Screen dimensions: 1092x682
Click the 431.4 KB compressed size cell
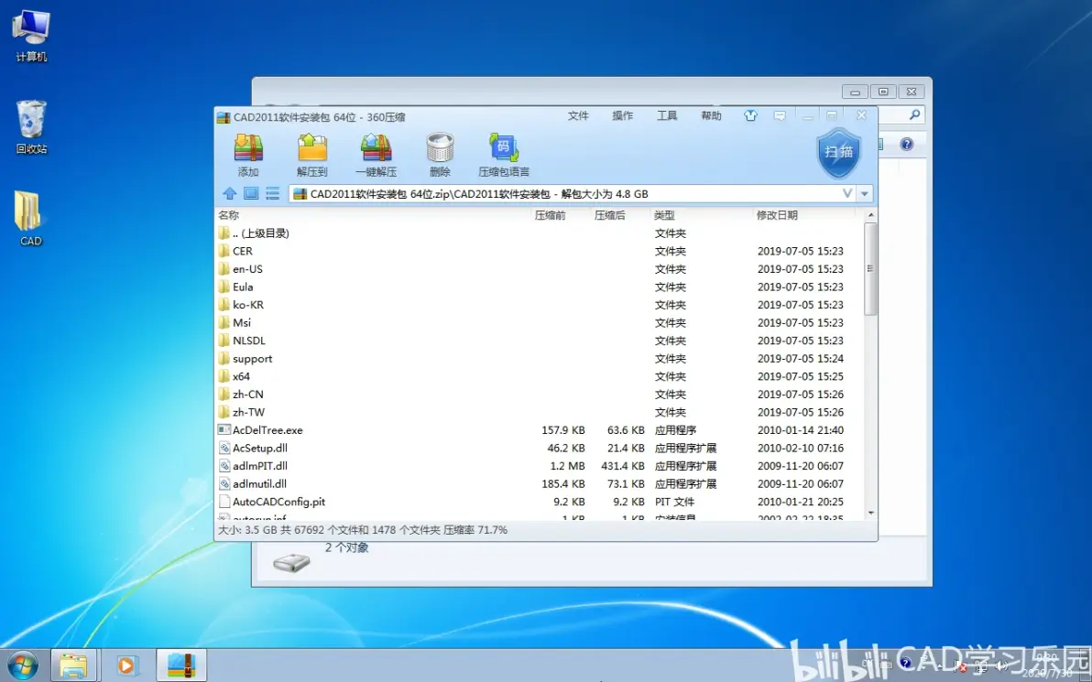coord(623,466)
